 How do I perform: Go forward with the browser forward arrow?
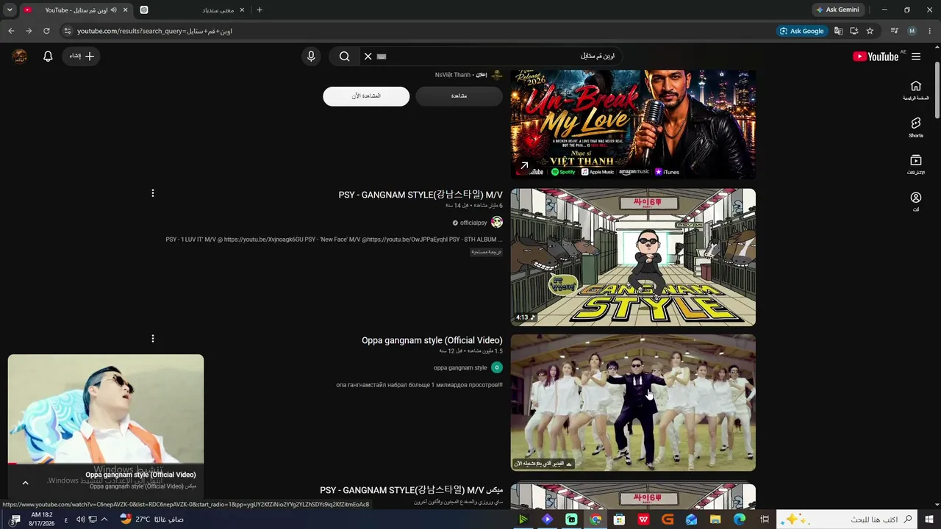pyautogui.click(x=29, y=31)
